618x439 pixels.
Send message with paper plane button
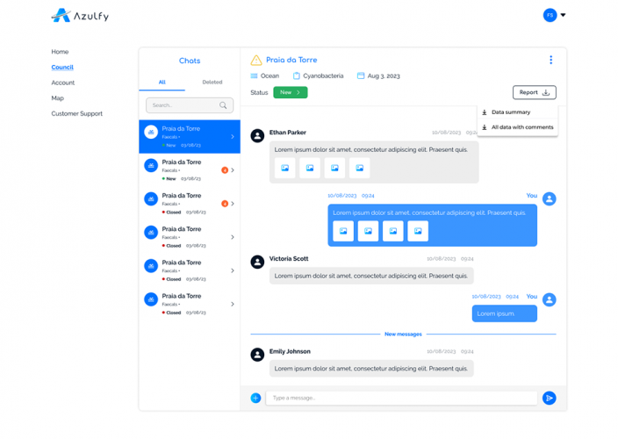[550, 398]
